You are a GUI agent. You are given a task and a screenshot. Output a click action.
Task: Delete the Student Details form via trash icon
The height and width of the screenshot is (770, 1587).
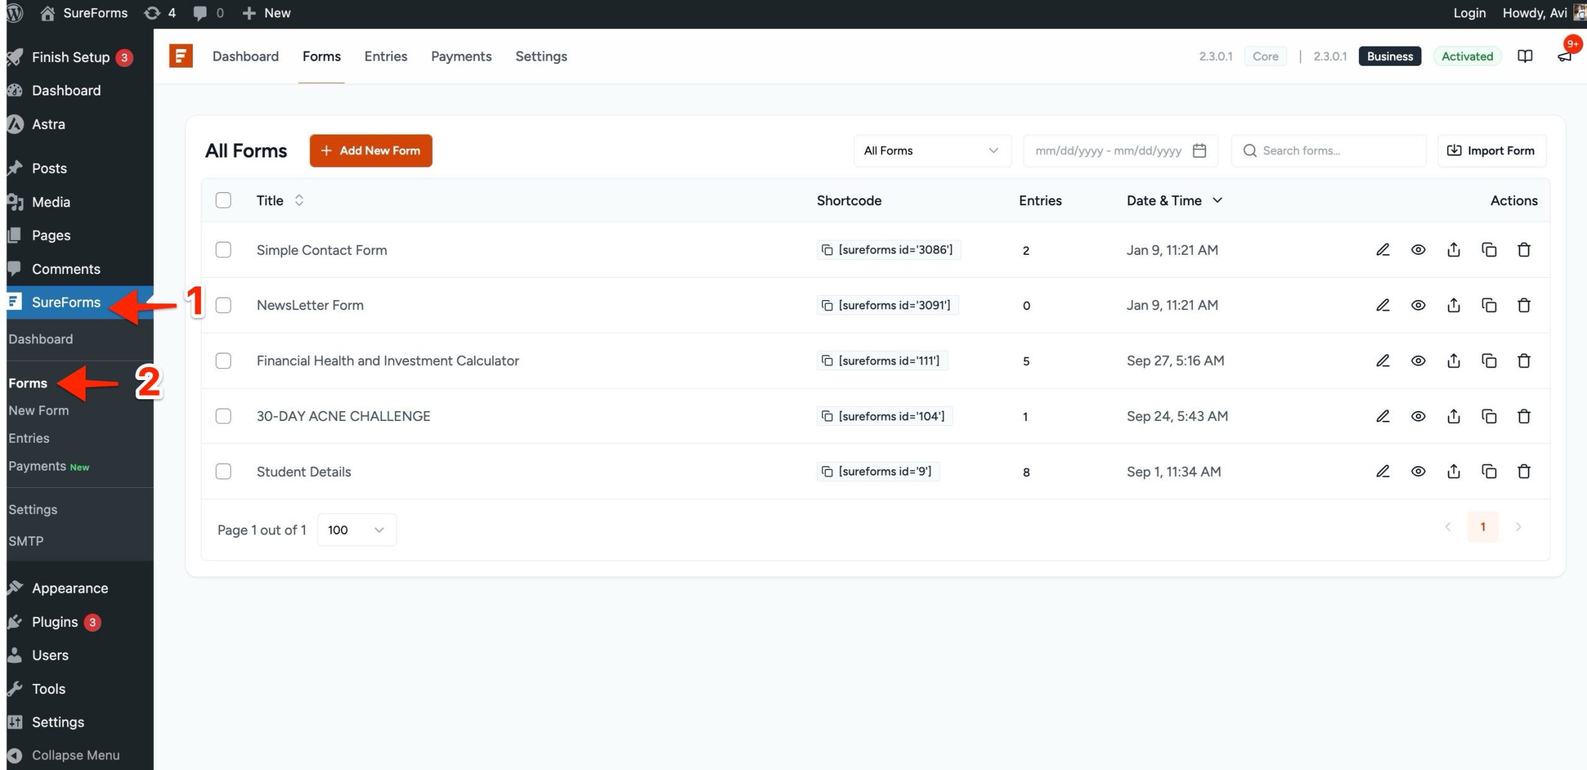click(1524, 472)
